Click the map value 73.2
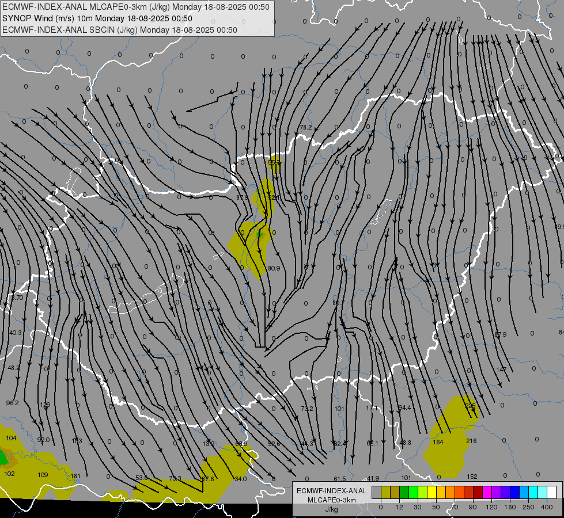This screenshot has width=564, height=518. (x=307, y=409)
